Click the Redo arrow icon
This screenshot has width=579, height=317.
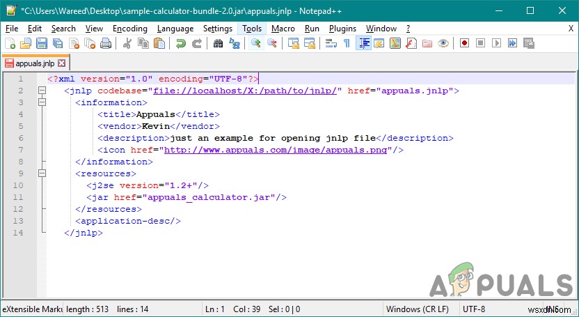197,44
